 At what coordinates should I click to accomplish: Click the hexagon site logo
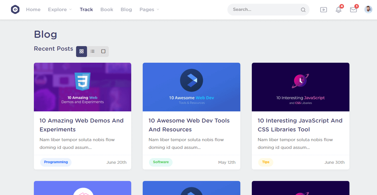[15, 9]
